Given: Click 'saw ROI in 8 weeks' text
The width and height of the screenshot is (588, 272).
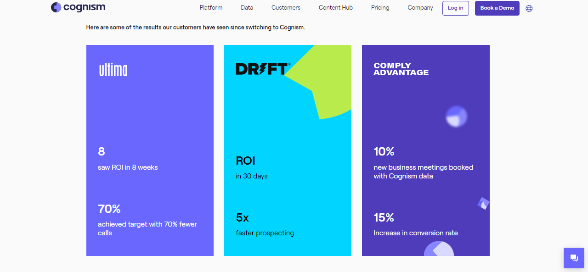Looking at the screenshot, I should pos(128,167).
